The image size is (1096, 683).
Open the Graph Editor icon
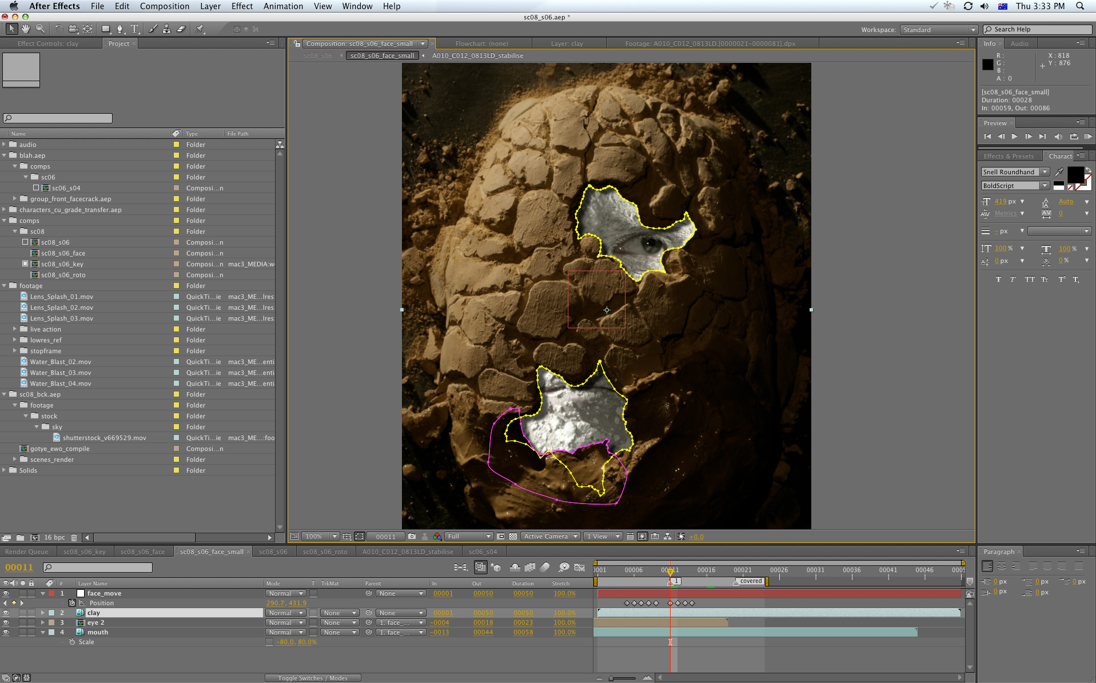(579, 567)
